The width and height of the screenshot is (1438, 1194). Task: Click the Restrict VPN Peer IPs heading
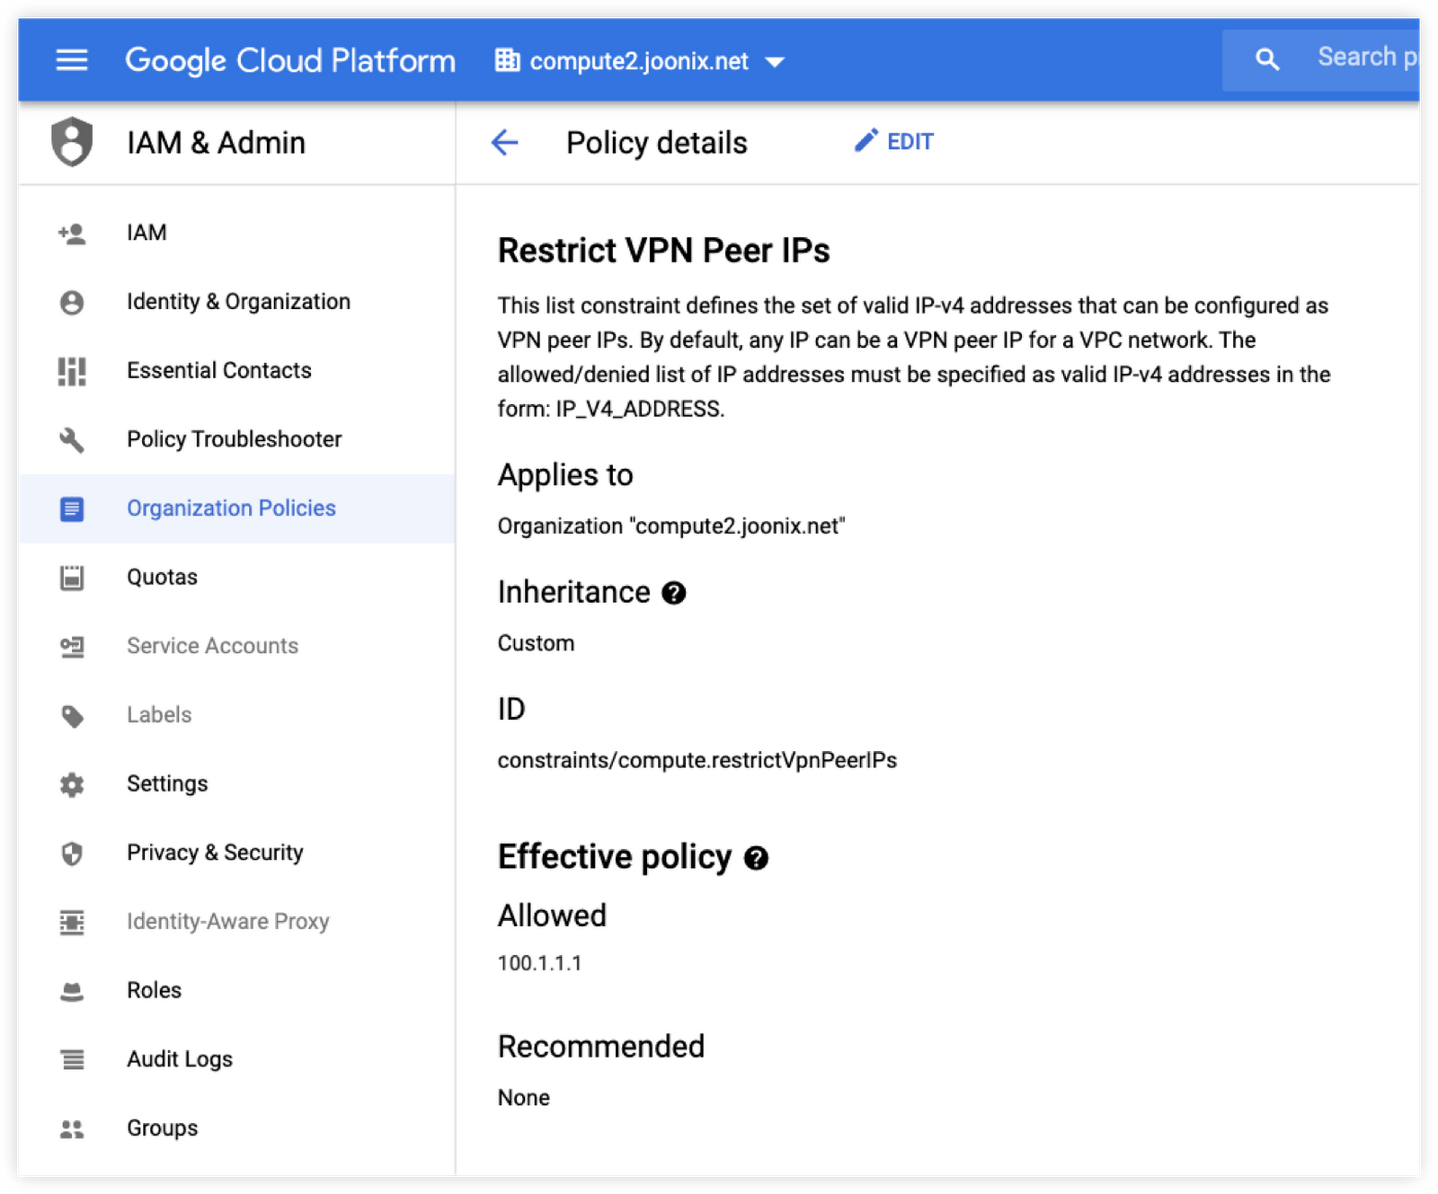(x=664, y=251)
